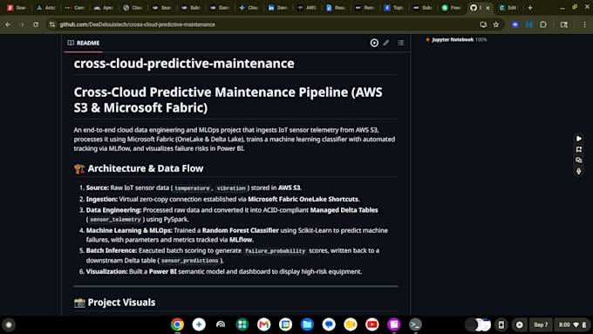Open the ChromeOS launcher button
The height and width of the screenshot is (334, 593).
(x=9, y=324)
